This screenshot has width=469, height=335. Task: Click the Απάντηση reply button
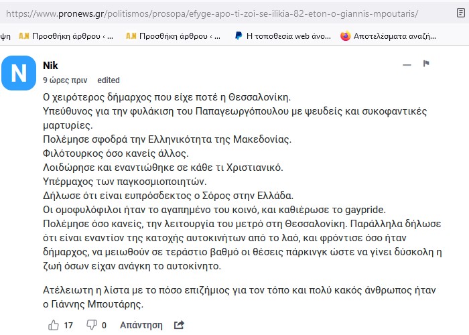[x=141, y=325]
